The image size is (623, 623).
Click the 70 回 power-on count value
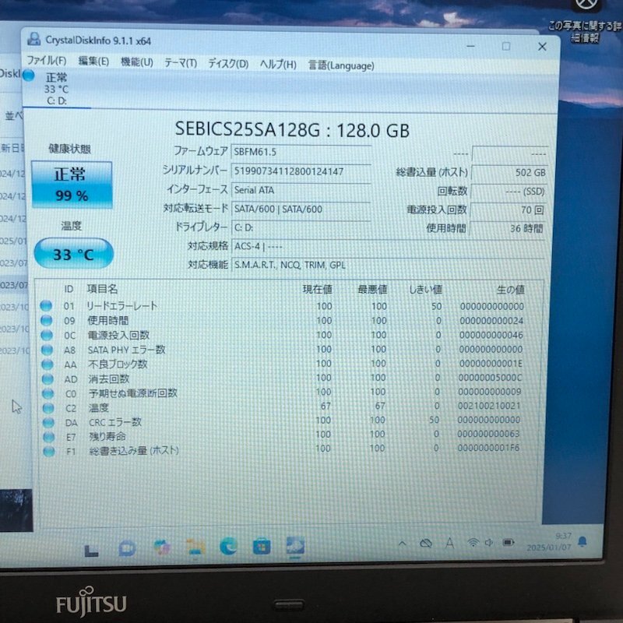pyautogui.click(x=509, y=209)
